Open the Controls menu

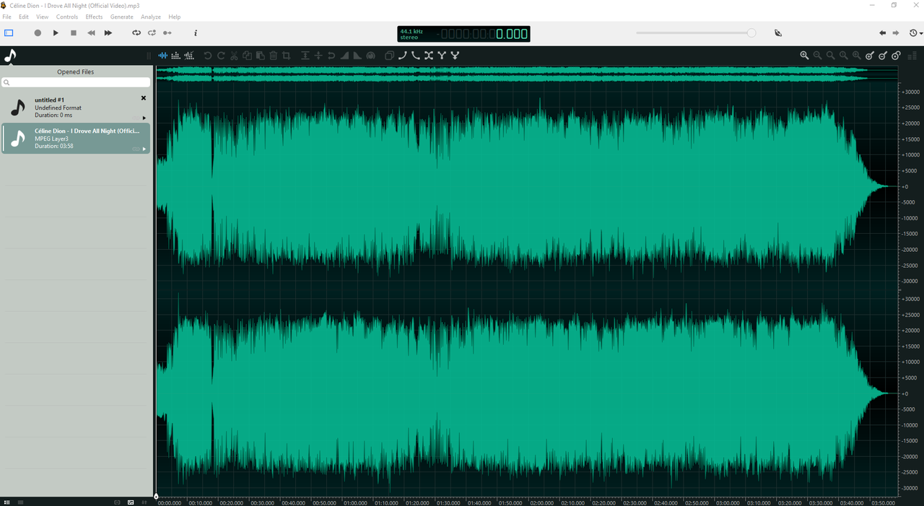67,17
